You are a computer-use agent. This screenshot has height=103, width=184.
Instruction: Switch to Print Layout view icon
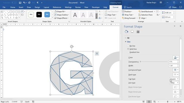point(149,102)
